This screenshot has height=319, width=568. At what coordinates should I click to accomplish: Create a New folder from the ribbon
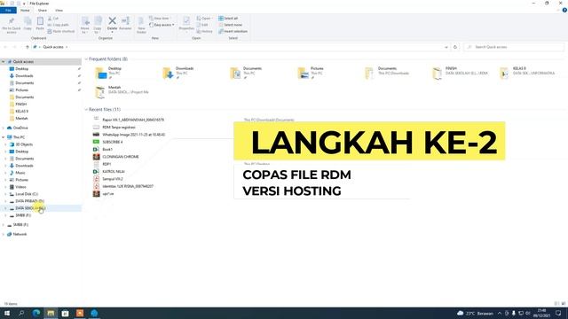point(141,26)
